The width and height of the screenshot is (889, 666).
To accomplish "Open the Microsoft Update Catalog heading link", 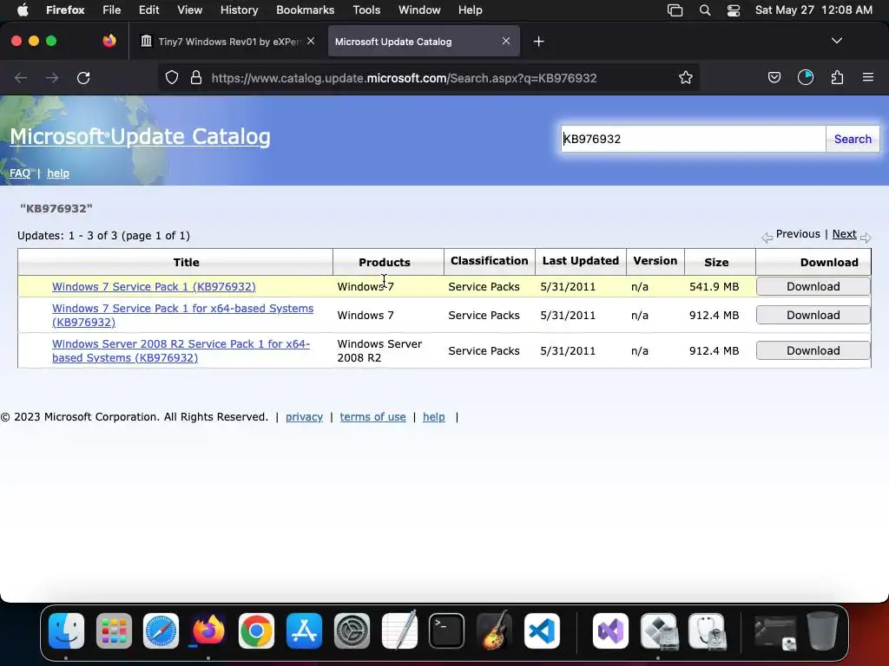I will (140, 136).
